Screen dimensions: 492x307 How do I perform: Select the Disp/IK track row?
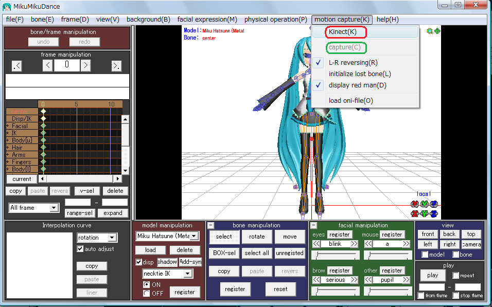(22, 119)
